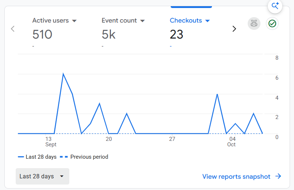Click the highest chart peak near 6
The image size is (294, 190).
pos(63,74)
